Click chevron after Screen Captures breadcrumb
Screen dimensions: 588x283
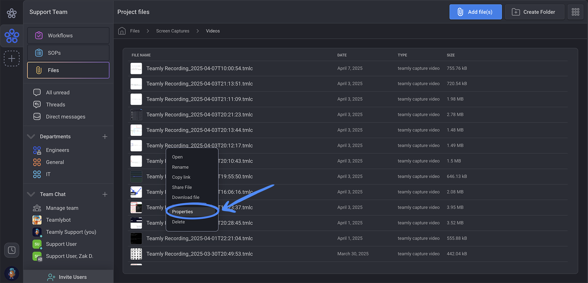pos(198,31)
